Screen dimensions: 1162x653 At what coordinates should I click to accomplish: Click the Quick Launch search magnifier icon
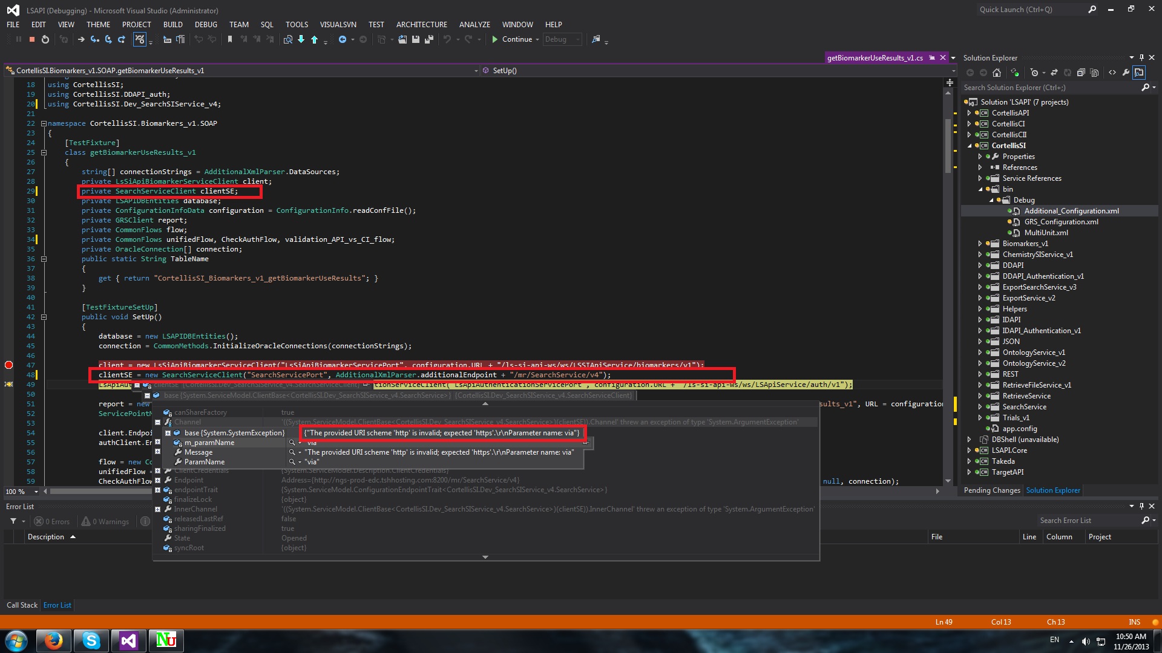pos(1092,10)
